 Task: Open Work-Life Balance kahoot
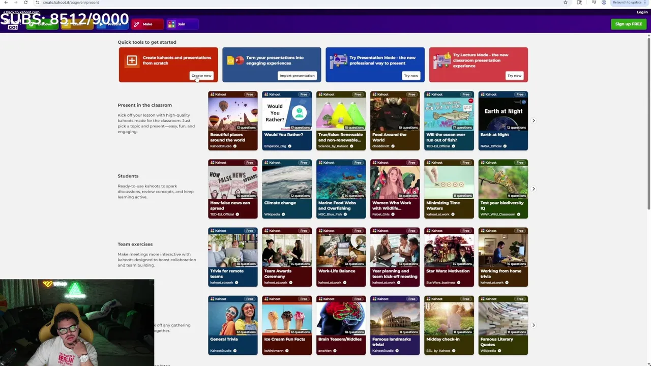(341, 257)
